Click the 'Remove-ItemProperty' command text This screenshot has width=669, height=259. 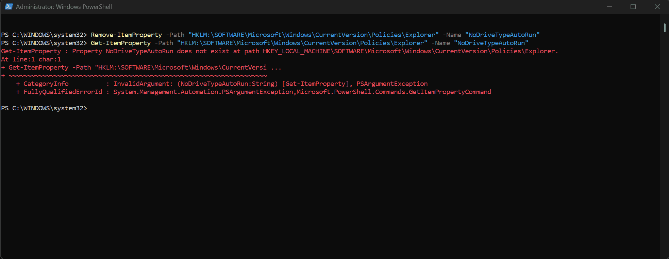[126, 35]
